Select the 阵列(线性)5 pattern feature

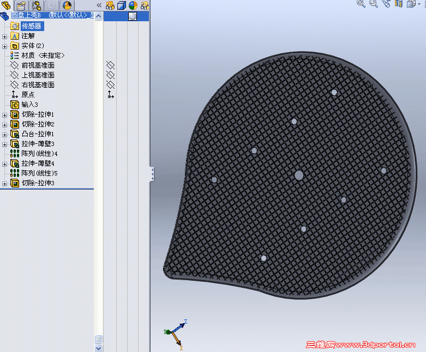coord(39,173)
